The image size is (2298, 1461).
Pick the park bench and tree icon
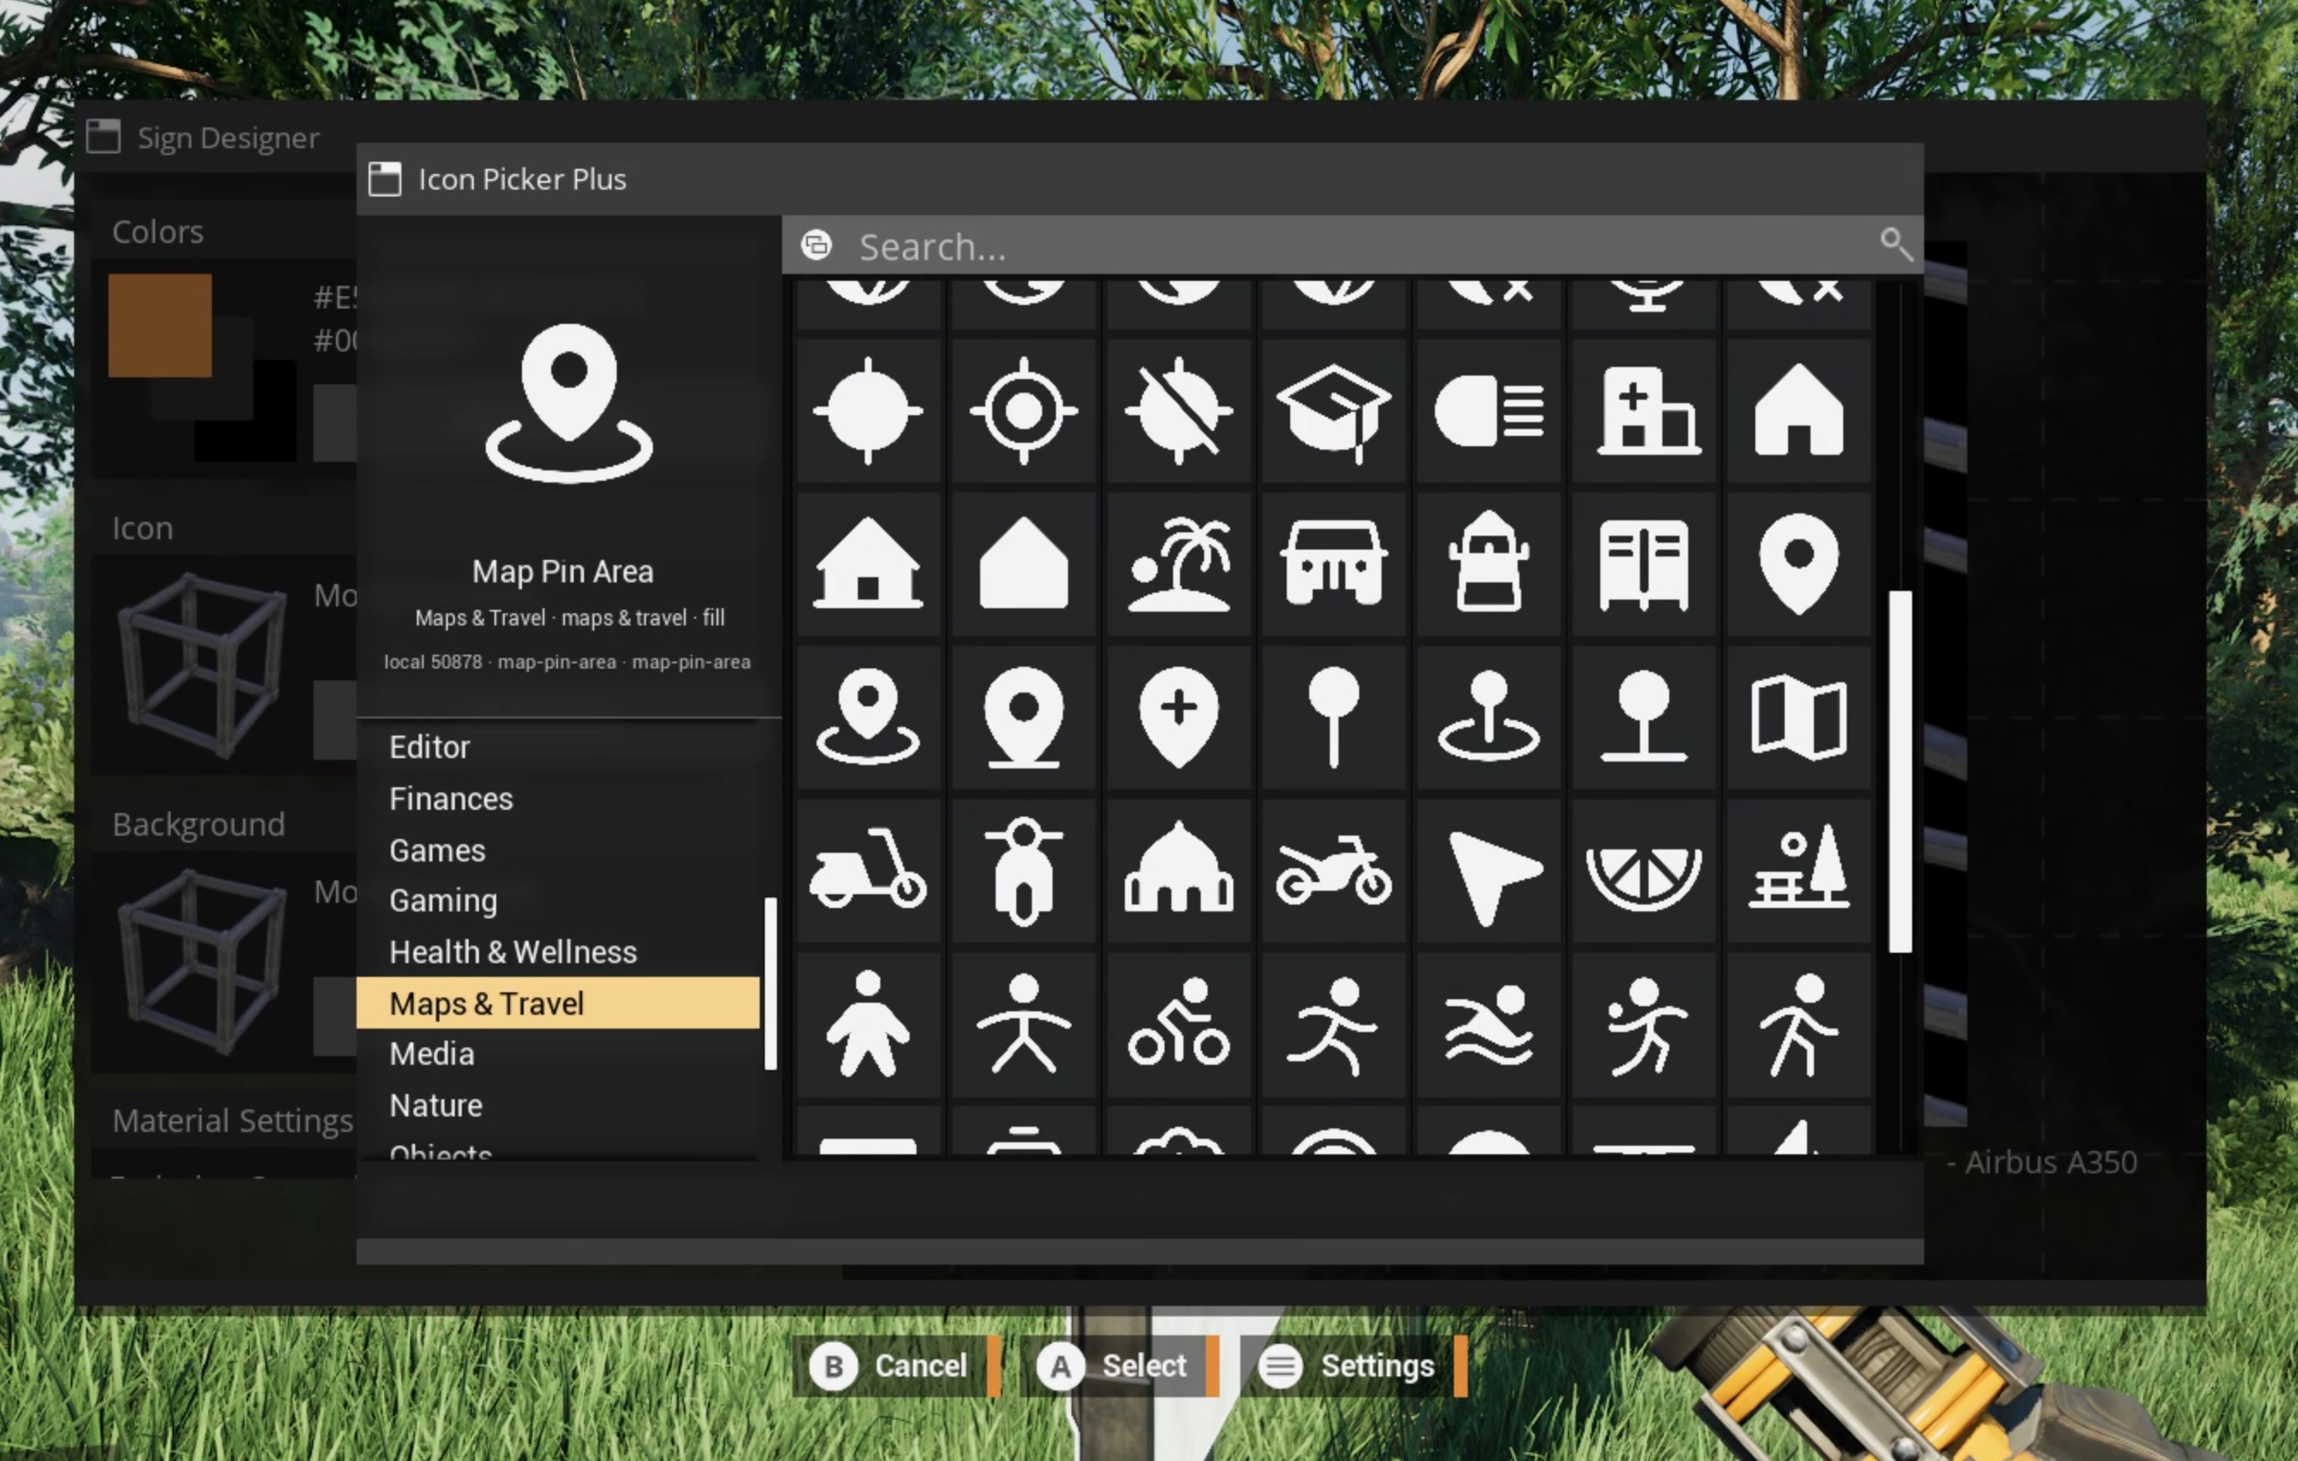[x=1799, y=867]
